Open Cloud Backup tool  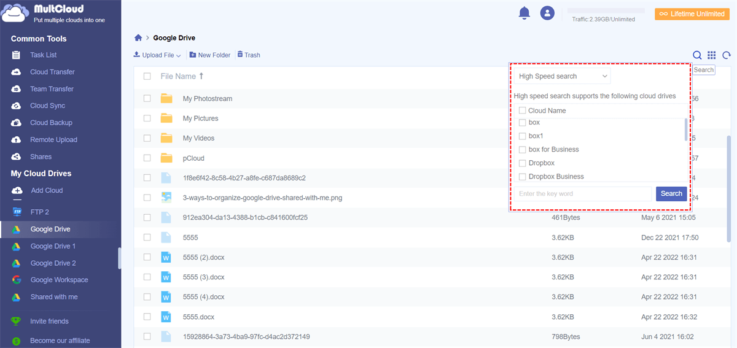[51, 123]
